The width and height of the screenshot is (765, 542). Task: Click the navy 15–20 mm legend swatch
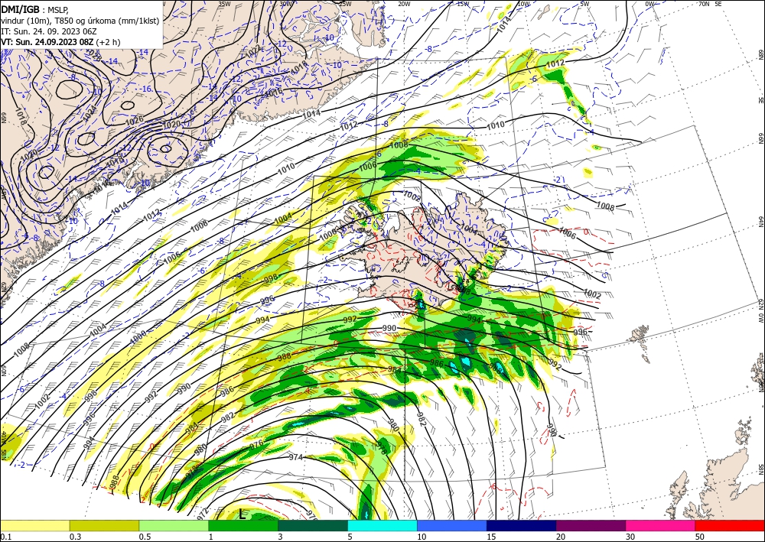(x=522, y=525)
